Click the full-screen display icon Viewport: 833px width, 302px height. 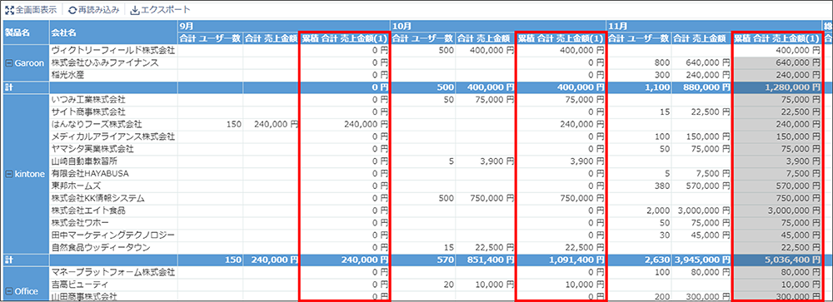[9, 10]
